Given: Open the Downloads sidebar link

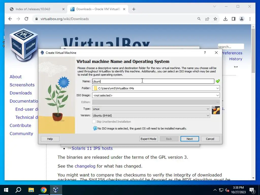Looking at the screenshot, I should click(21, 93).
